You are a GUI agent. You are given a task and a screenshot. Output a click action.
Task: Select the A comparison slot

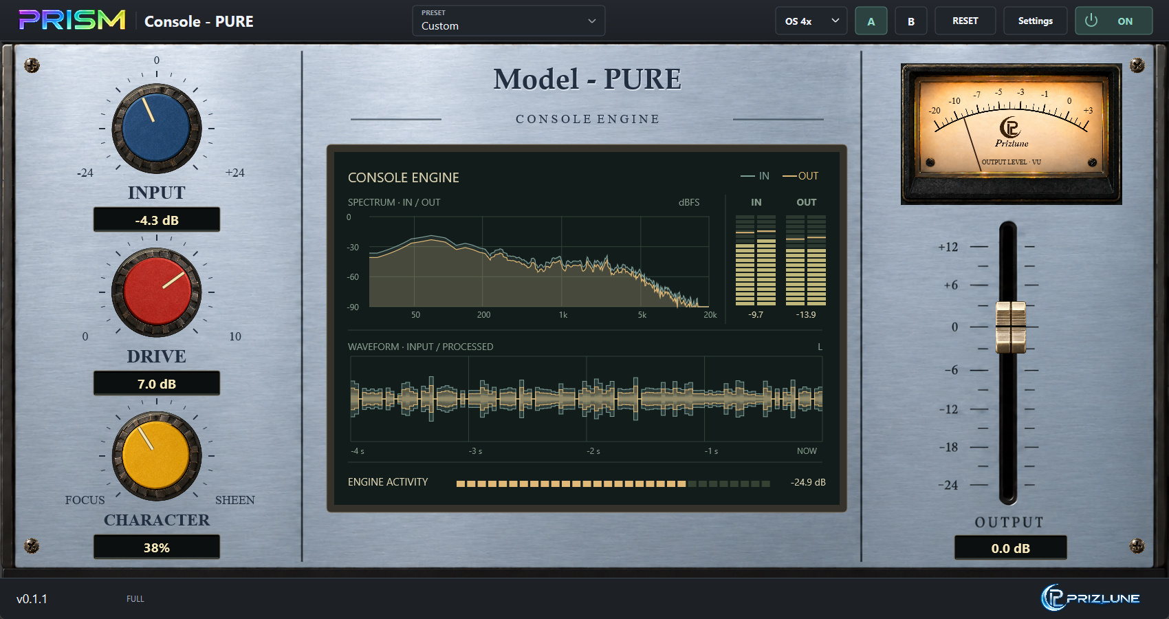tap(871, 21)
